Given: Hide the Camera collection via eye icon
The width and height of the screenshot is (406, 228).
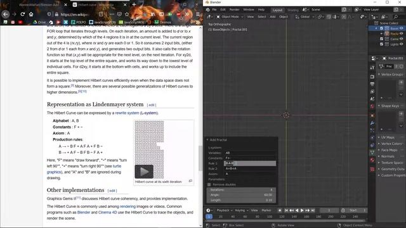Looking at the screenshot, I should coord(402,39).
